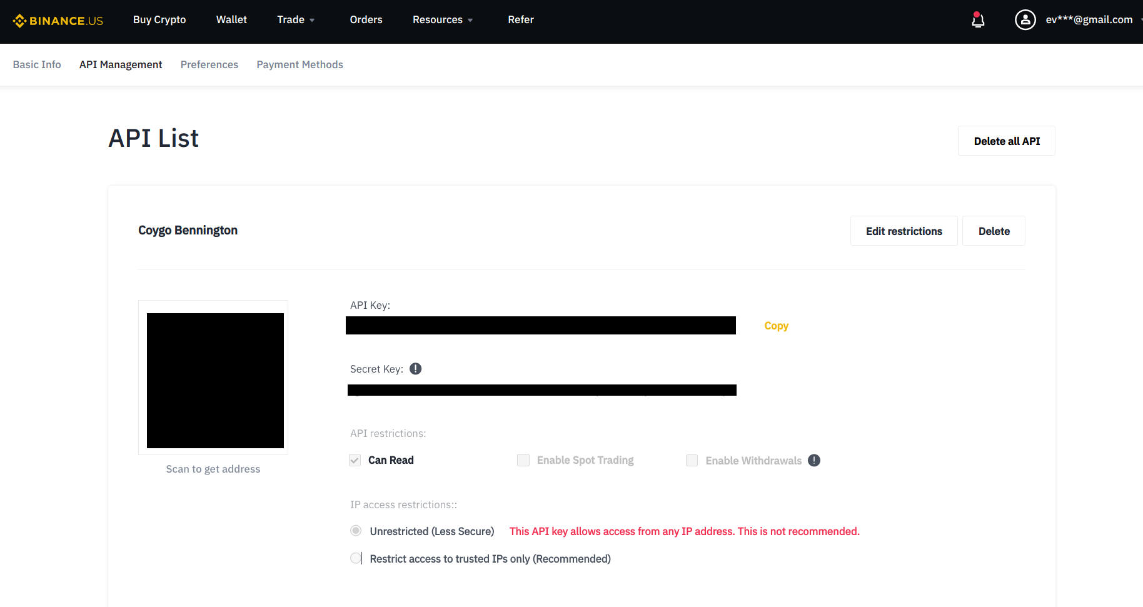Switch to the Payment Methods tab
This screenshot has height=607, width=1143.
(x=300, y=64)
